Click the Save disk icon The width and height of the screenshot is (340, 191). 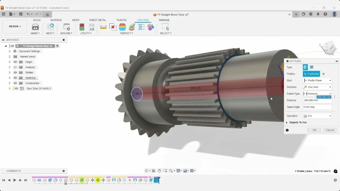click(x=21, y=14)
